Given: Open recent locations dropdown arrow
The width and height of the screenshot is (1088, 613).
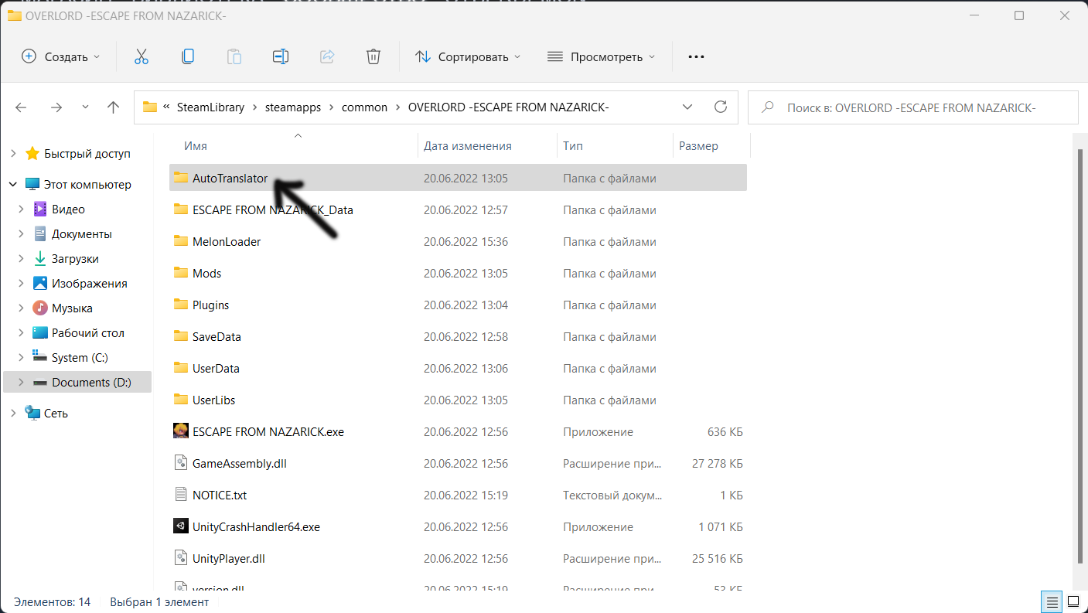Looking at the screenshot, I should click(x=85, y=107).
